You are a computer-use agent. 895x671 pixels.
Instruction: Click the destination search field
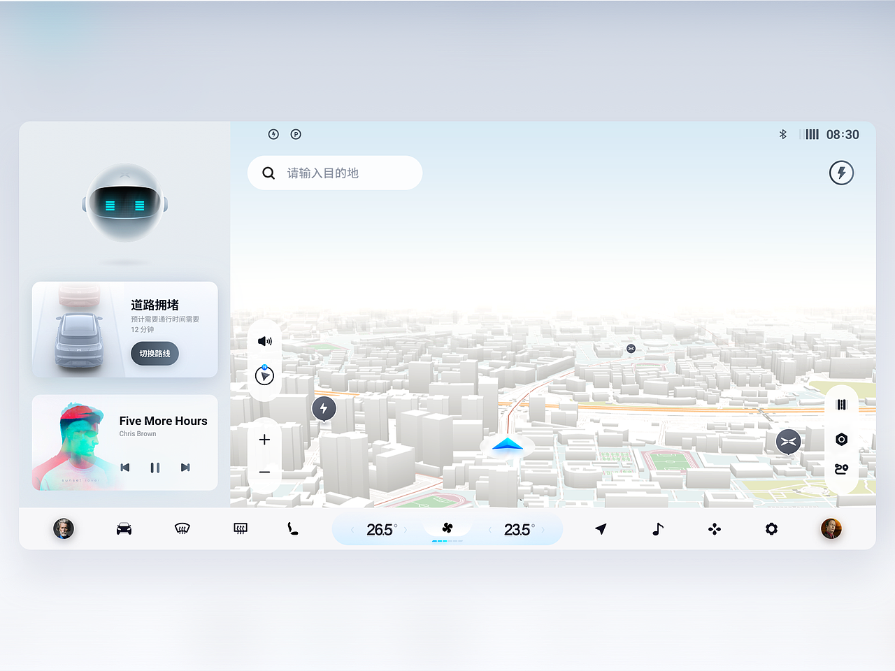[335, 173]
